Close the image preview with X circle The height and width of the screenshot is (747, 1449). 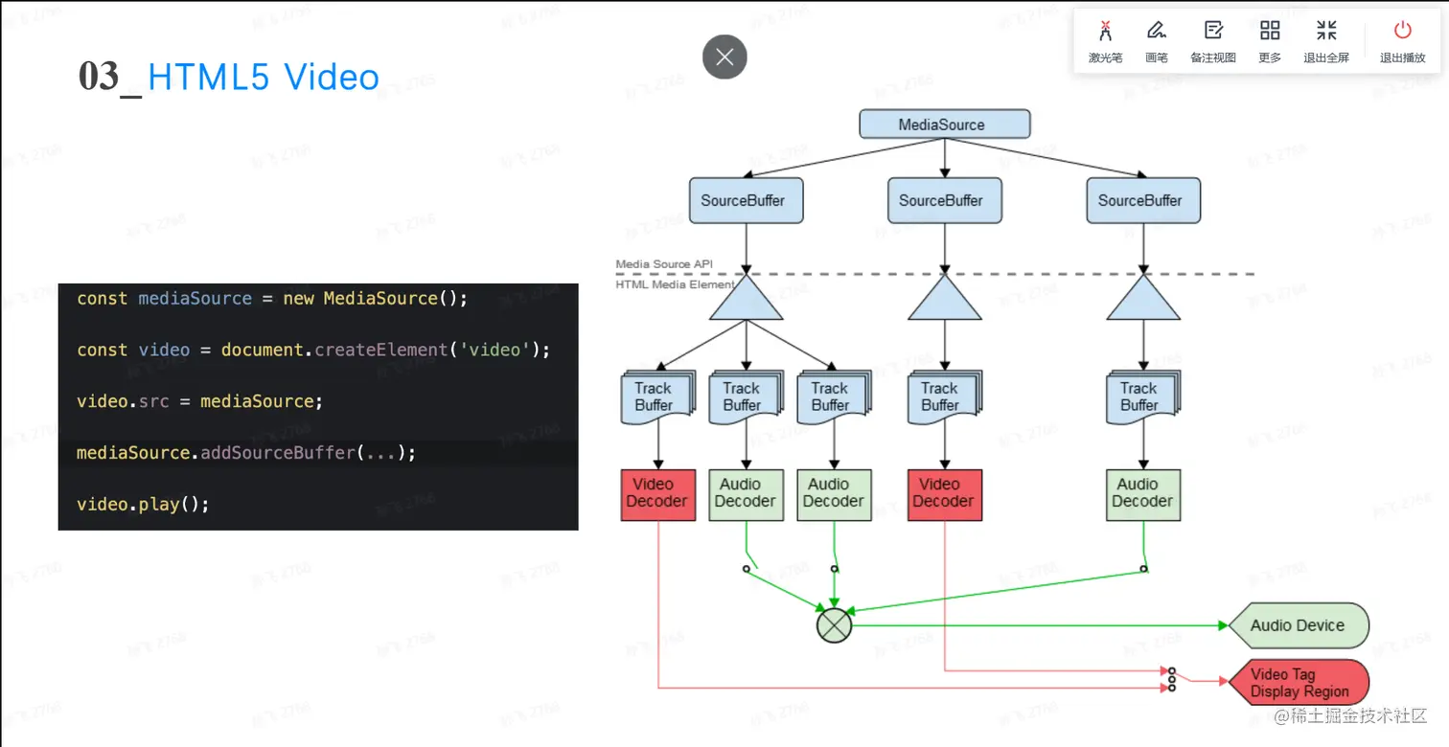point(724,57)
